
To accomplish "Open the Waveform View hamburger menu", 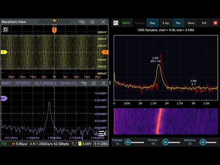I will pos(93,22).
